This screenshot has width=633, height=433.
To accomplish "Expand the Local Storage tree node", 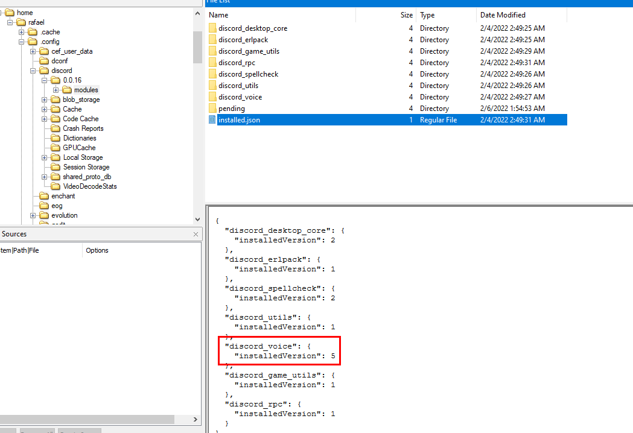I will pos(45,157).
